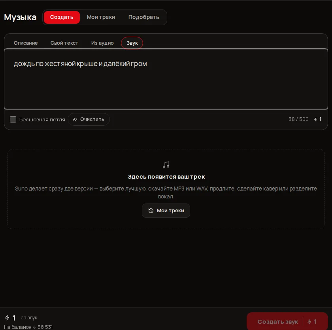
Task: Select the Описание mode tab
Action: click(26, 43)
